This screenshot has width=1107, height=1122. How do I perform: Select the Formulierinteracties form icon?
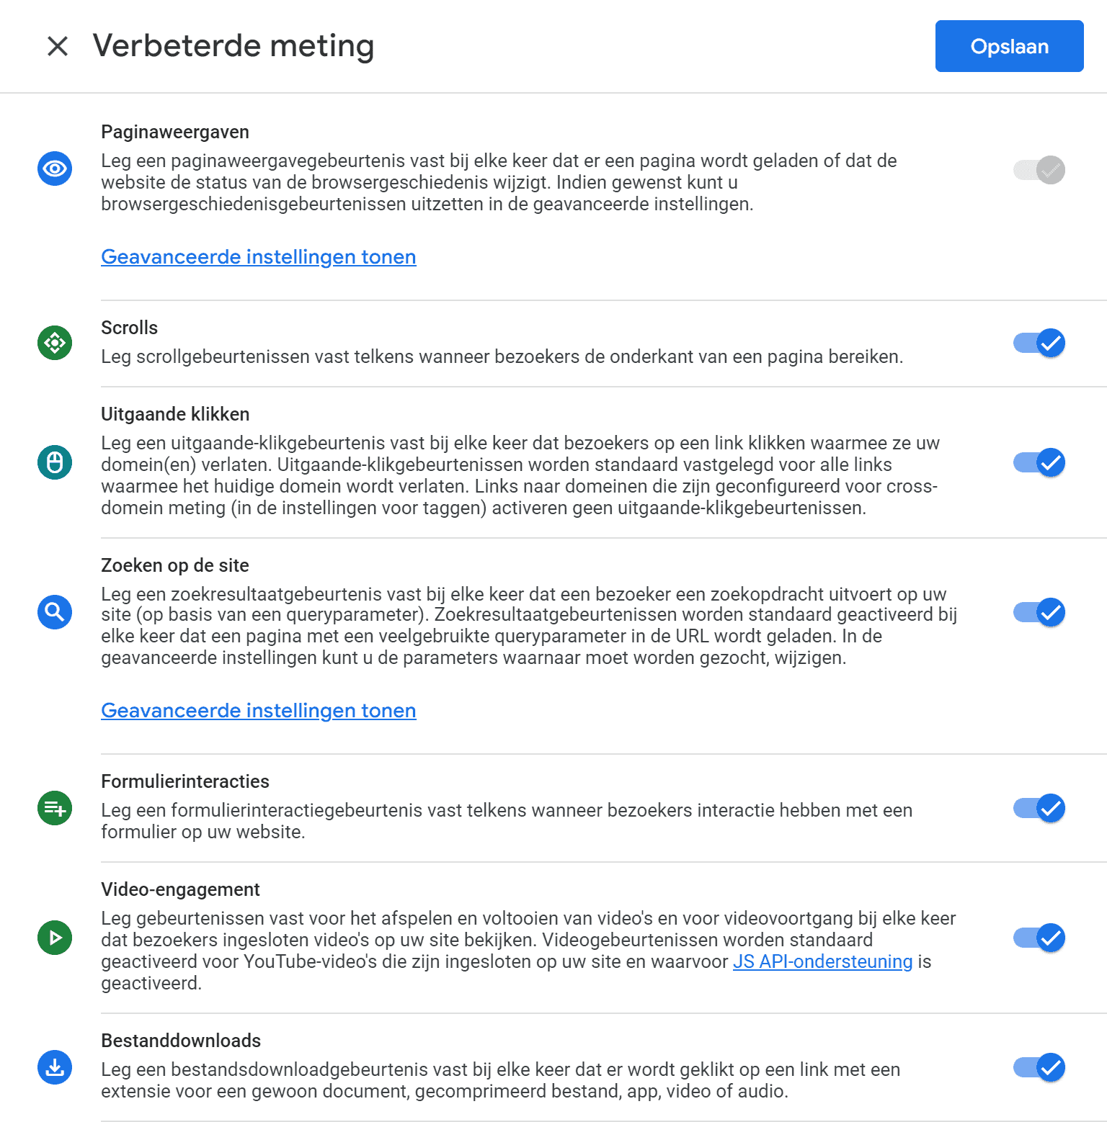pos(54,809)
